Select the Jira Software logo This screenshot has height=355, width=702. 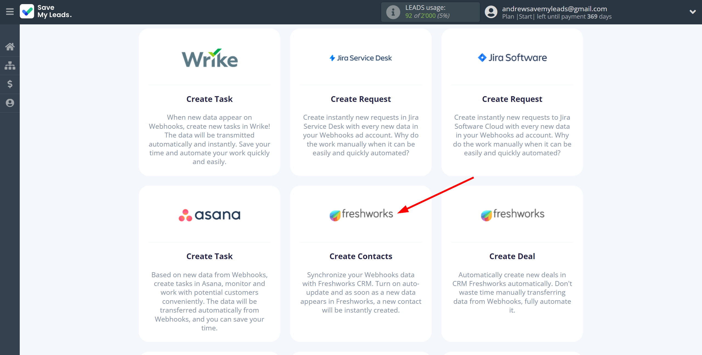[x=512, y=58]
